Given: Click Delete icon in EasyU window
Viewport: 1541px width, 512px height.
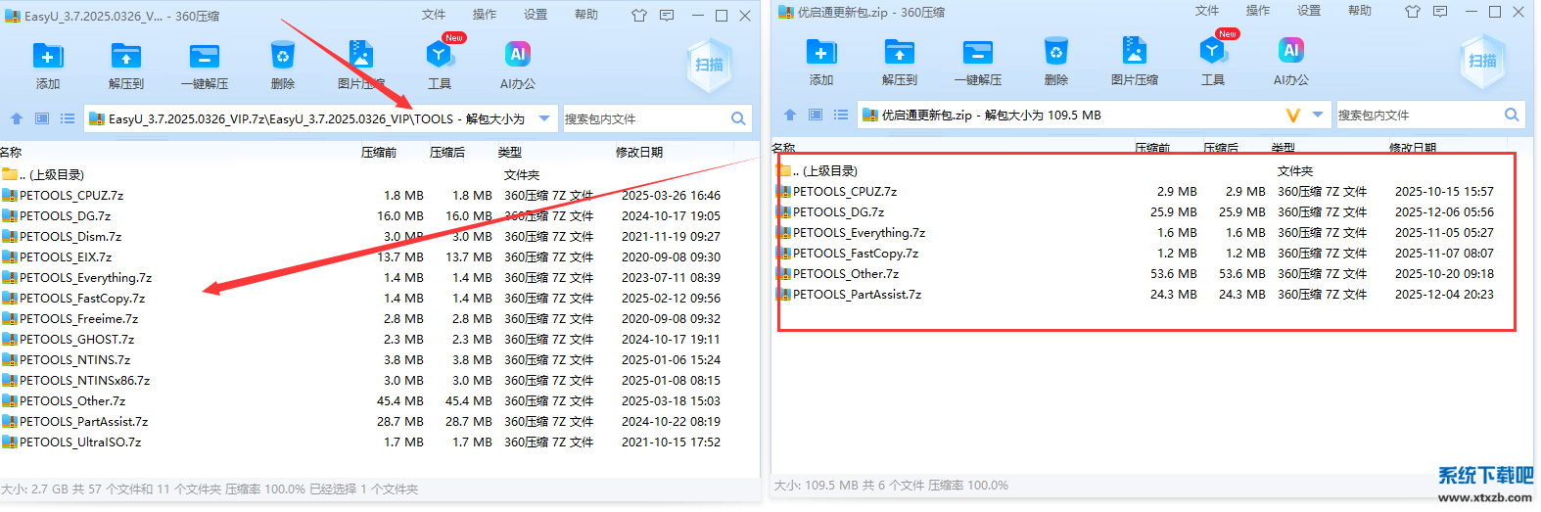Looking at the screenshot, I should pyautogui.click(x=283, y=56).
